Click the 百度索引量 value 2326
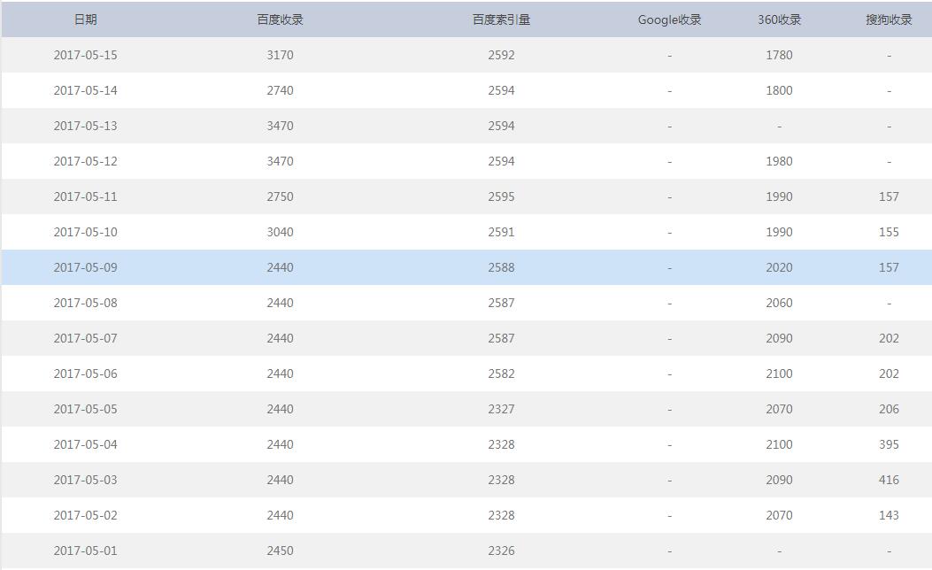This screenshot has width=932, height=570. [x=501, y=551]
